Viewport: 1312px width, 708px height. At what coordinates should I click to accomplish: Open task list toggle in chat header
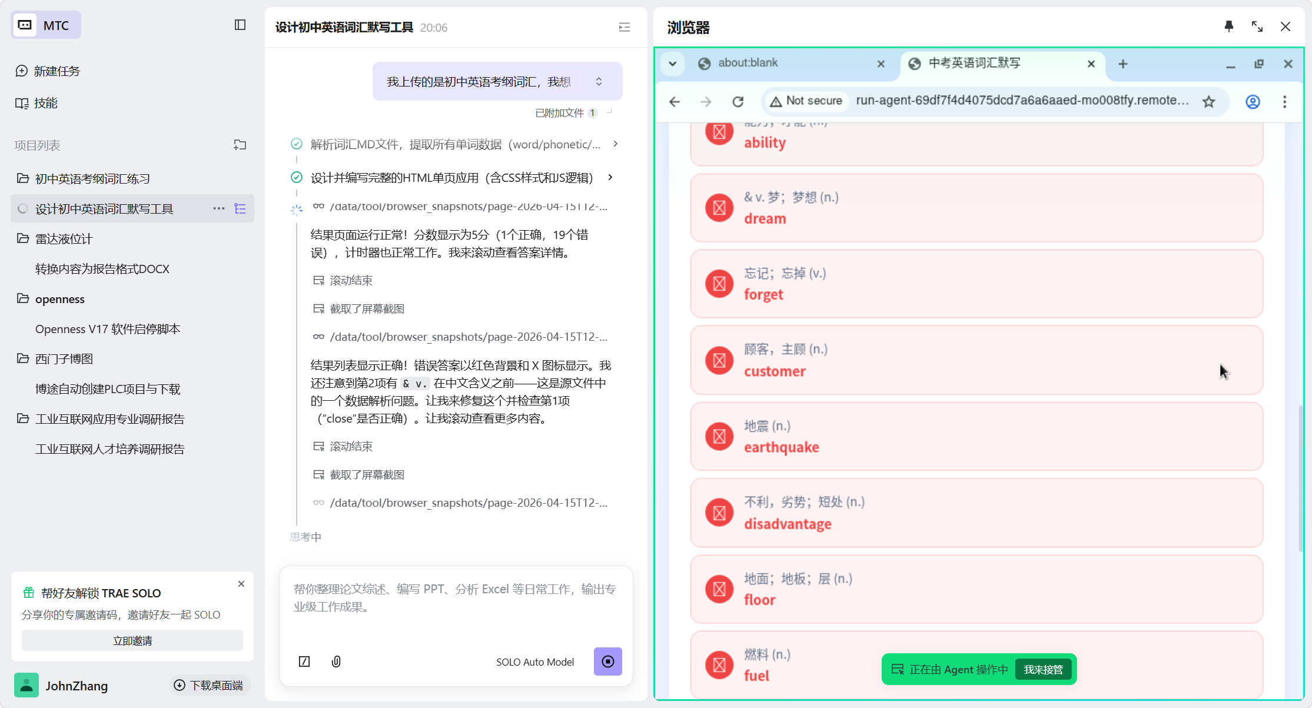(x=625, y=27)
